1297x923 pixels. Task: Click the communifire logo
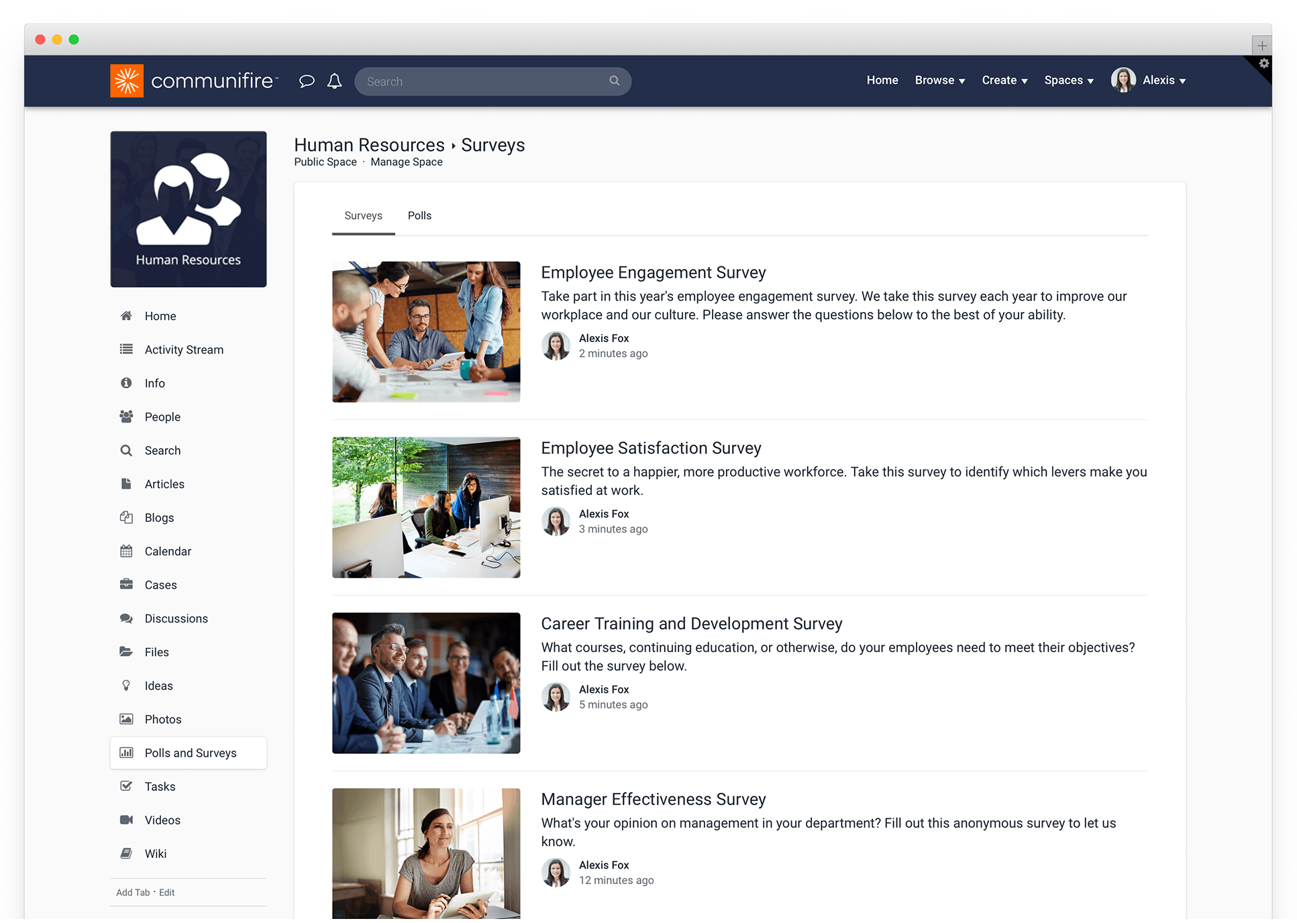[194, 80]
